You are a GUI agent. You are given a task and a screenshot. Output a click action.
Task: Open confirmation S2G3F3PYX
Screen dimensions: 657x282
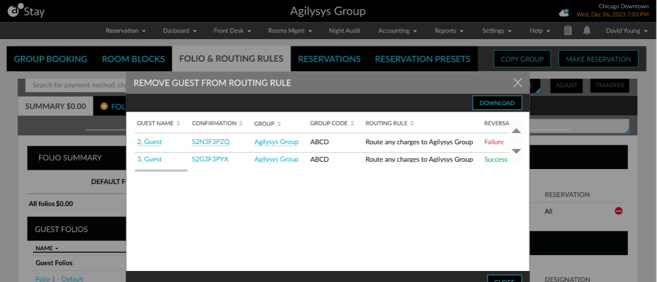coord(210,159)
